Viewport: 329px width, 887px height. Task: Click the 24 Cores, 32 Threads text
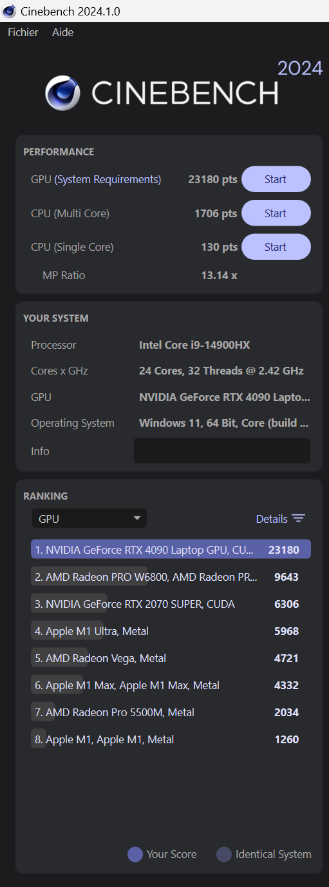click(x=221, y=371)
